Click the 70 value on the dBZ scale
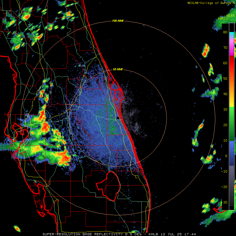Screen dimensions: 236x236 point(225,47)
